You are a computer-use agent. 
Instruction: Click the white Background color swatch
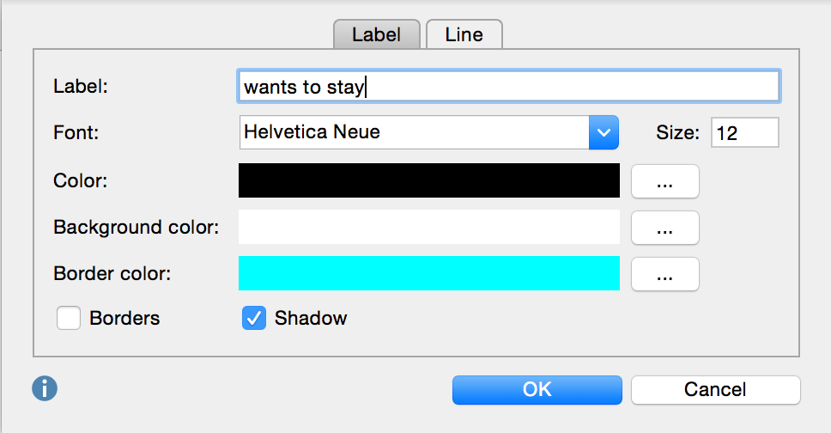coord(428,227)
